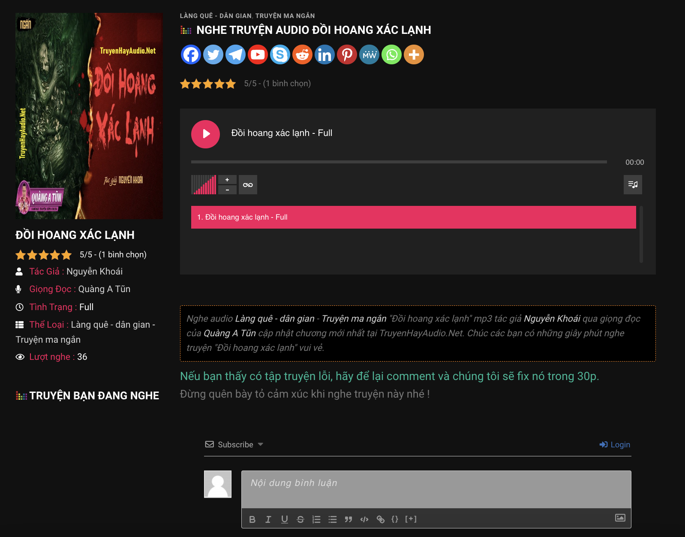Click the 00:00 playback time display
The width and height of the screenshot is (685, 537).
pos(634,162)
